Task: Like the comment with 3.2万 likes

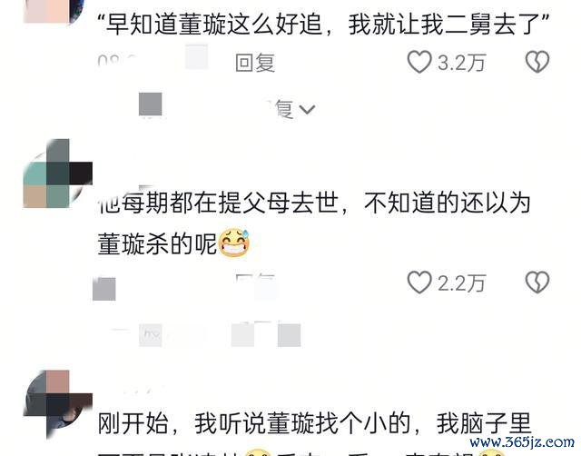Action: coord(419,62)
